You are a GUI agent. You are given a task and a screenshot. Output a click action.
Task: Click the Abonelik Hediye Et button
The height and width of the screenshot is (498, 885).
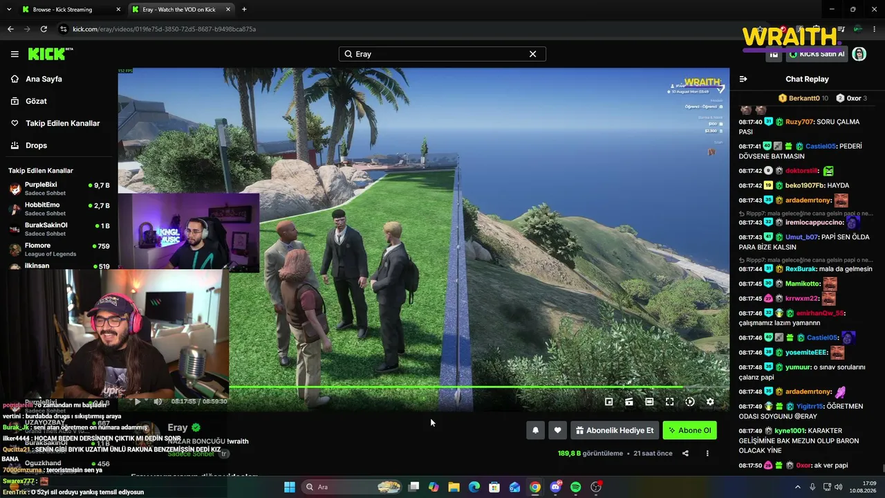click(x=614, y=430)
